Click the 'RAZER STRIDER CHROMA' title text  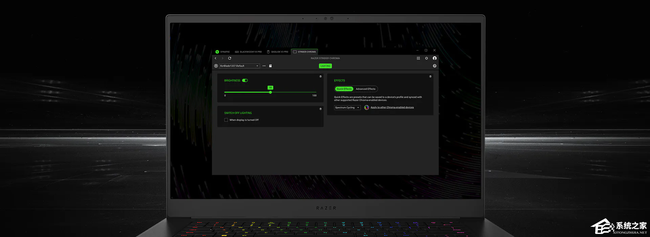pos(325,58)
